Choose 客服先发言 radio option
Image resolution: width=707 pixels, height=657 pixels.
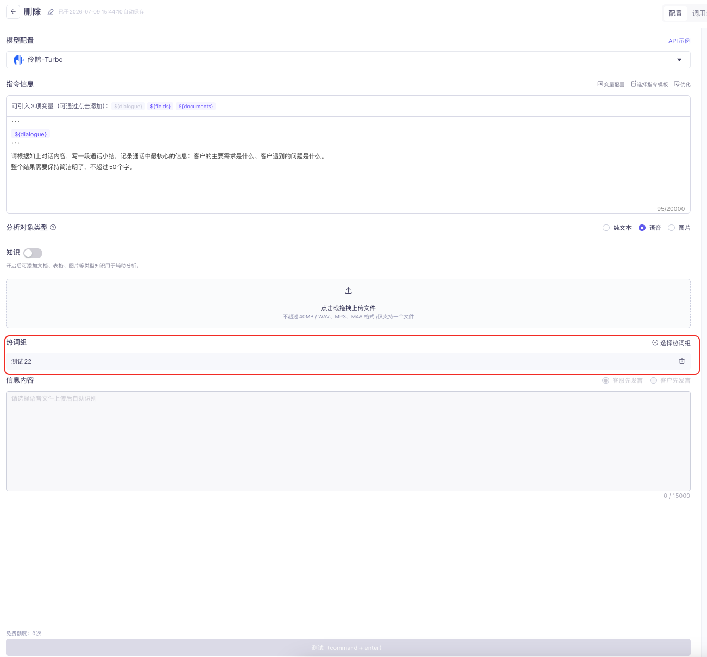point(605,380)
